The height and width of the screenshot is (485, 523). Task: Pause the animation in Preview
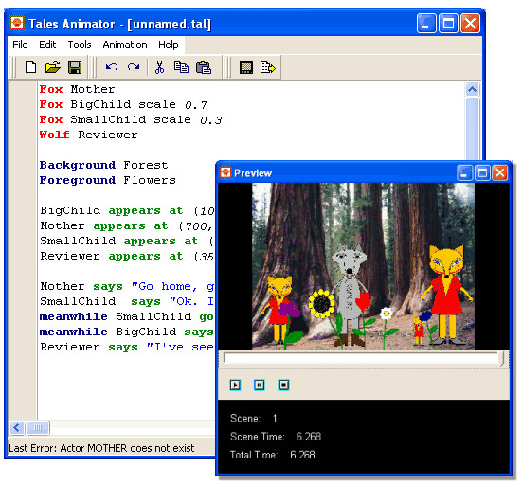[260, 385]
